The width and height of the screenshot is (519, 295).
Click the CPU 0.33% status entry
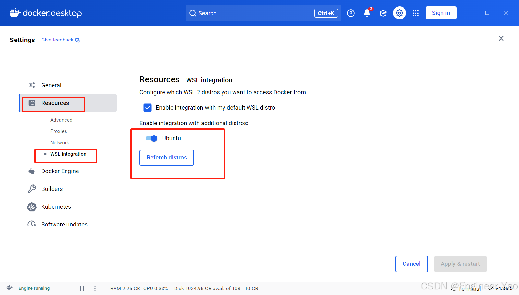point(156,289)
